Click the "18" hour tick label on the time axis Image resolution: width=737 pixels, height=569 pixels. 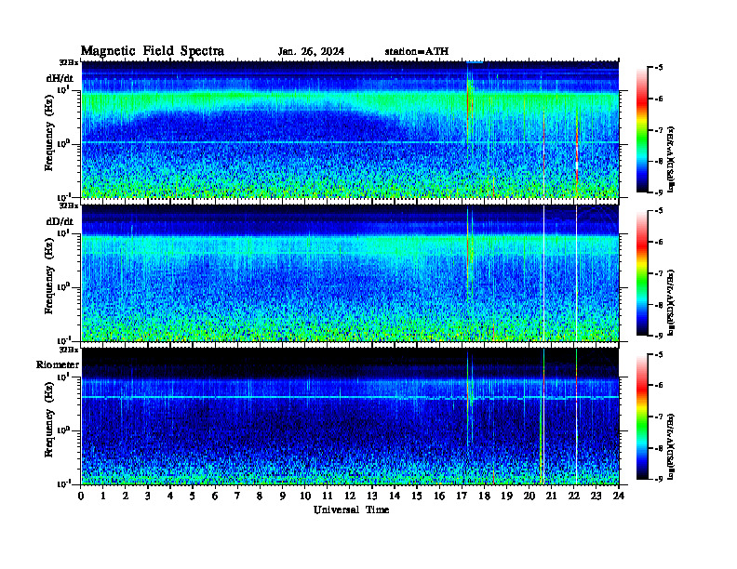[x=484, y=496]
